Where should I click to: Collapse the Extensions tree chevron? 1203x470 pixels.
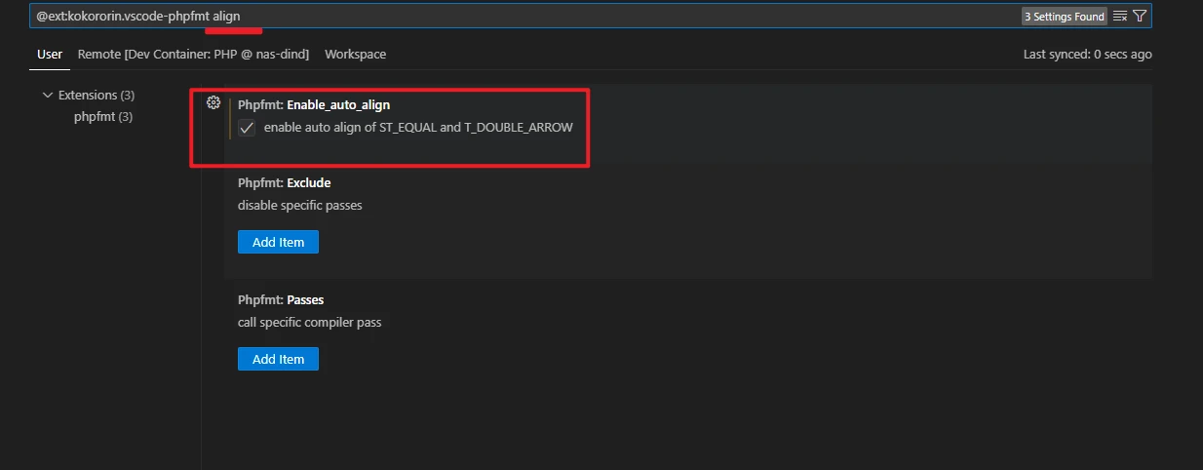click(47, 96)
